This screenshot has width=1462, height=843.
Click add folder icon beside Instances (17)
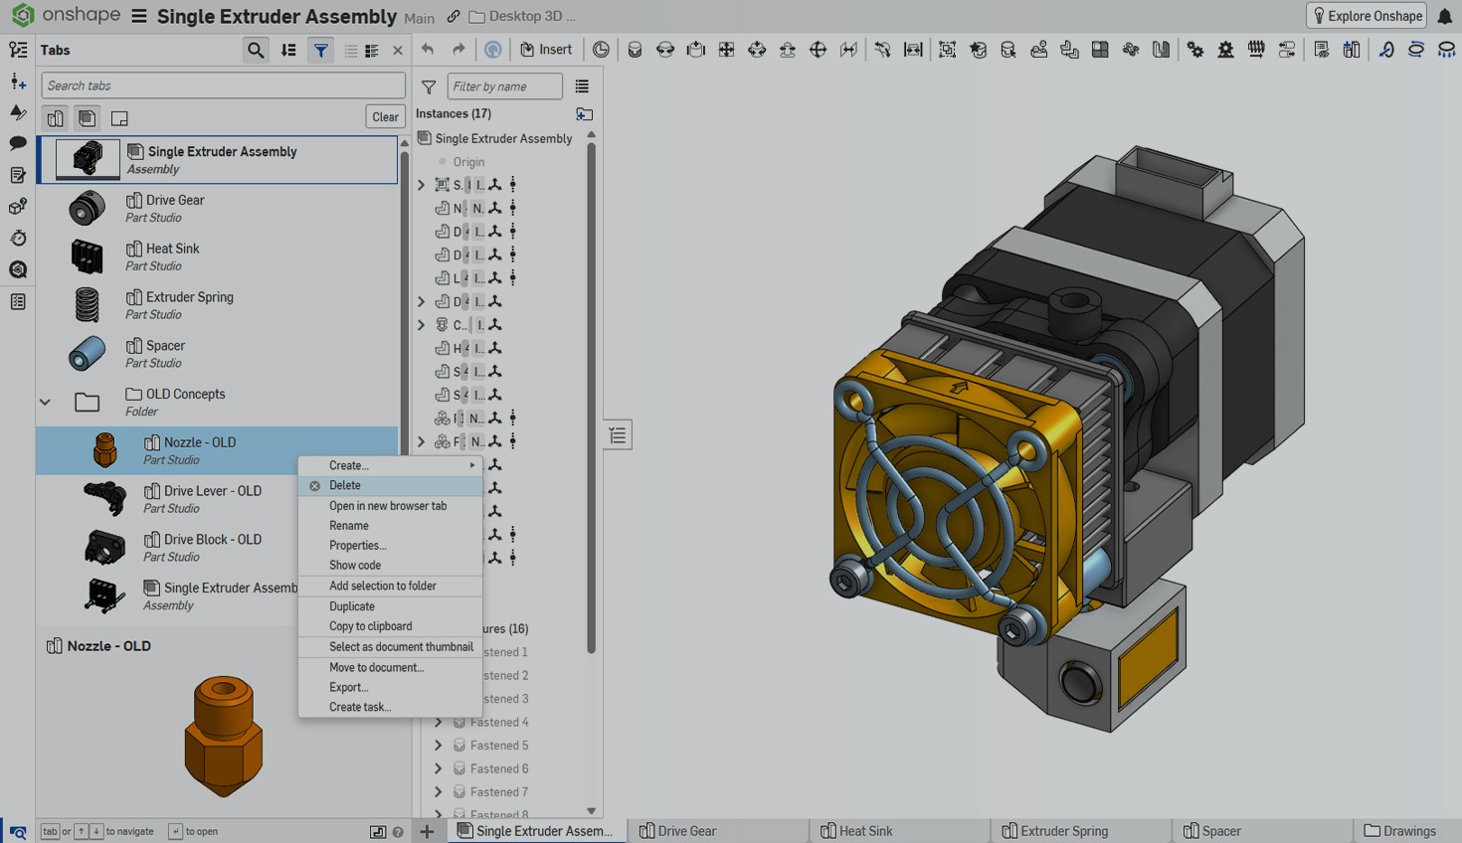[585, 114]
